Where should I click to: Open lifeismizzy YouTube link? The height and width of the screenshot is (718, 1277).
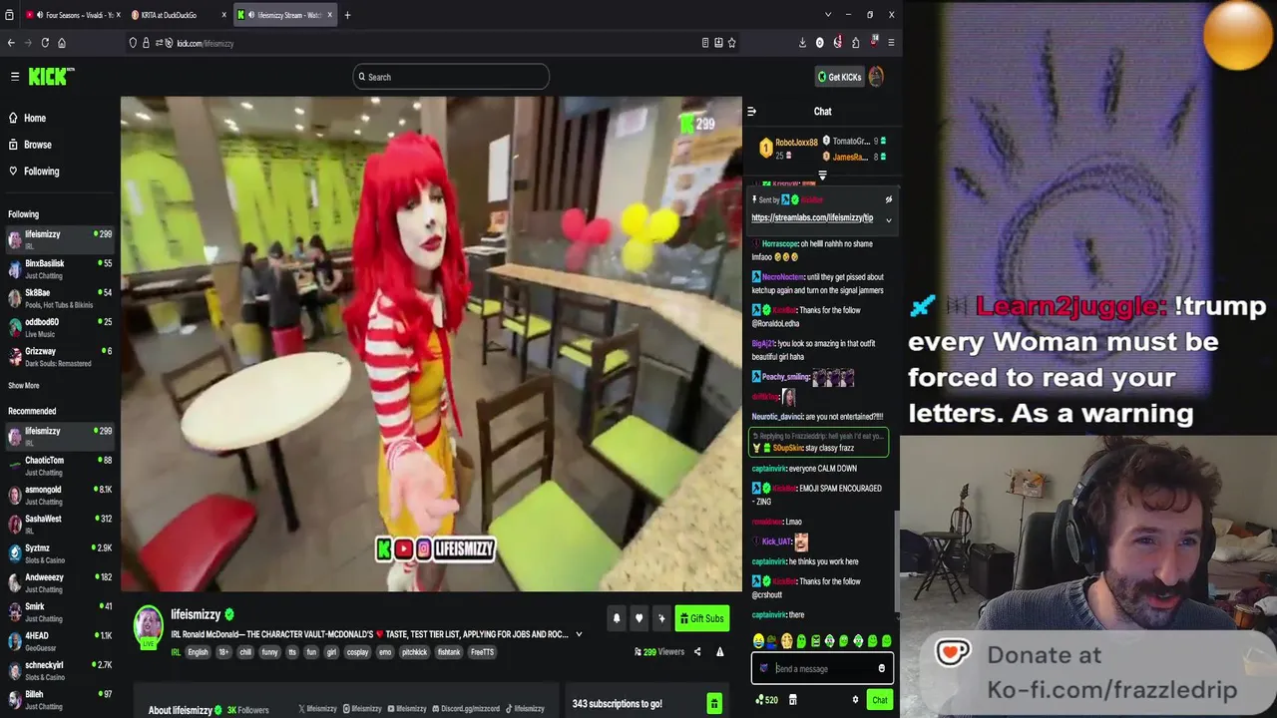click(407, 709)
